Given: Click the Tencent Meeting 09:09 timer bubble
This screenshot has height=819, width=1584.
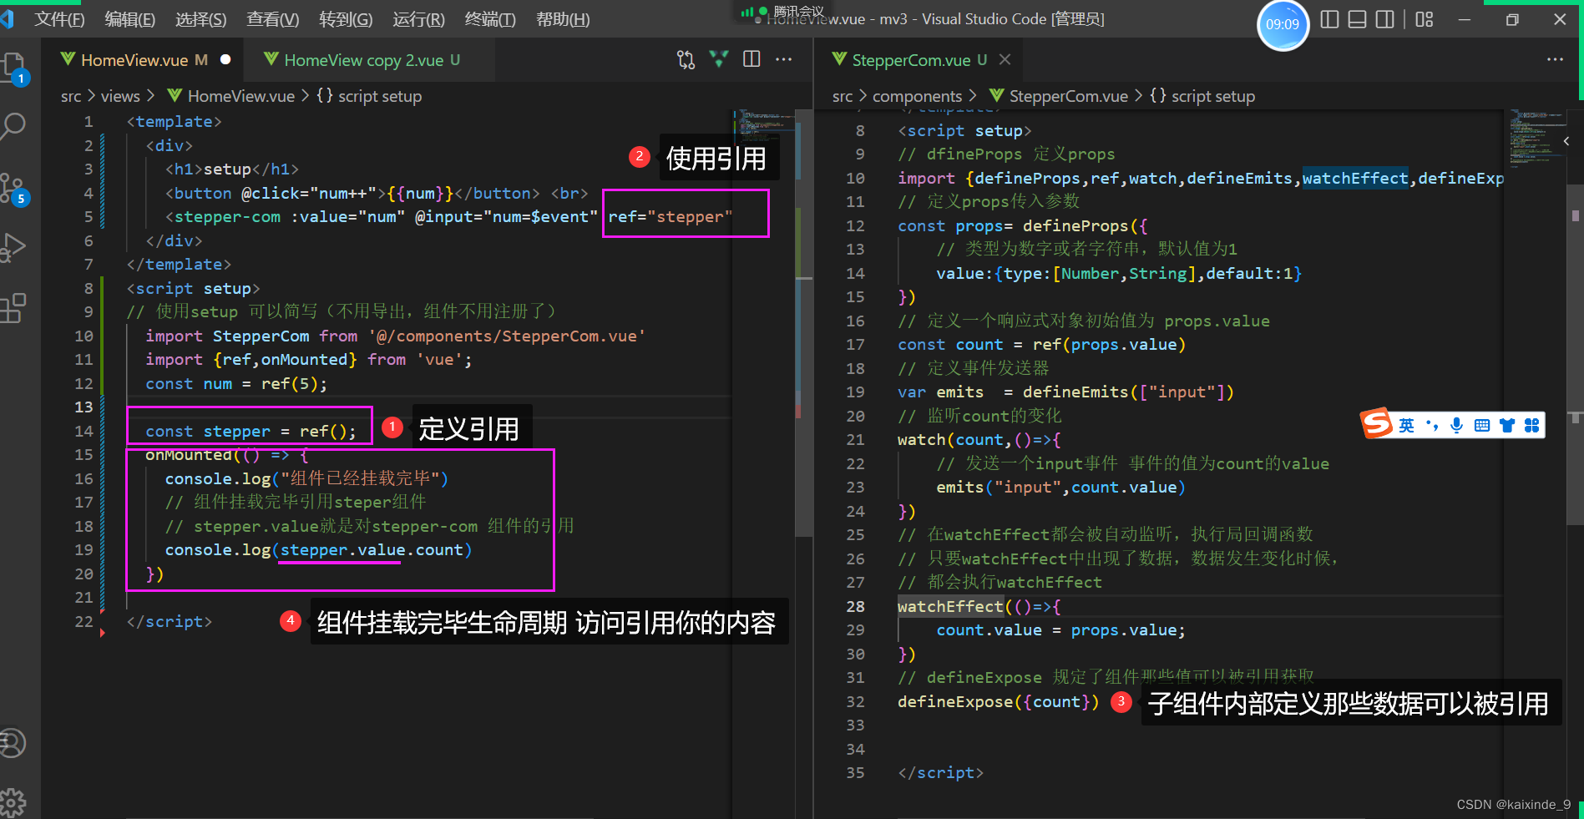Looking at the screenshot, I should coord(1283,25).
